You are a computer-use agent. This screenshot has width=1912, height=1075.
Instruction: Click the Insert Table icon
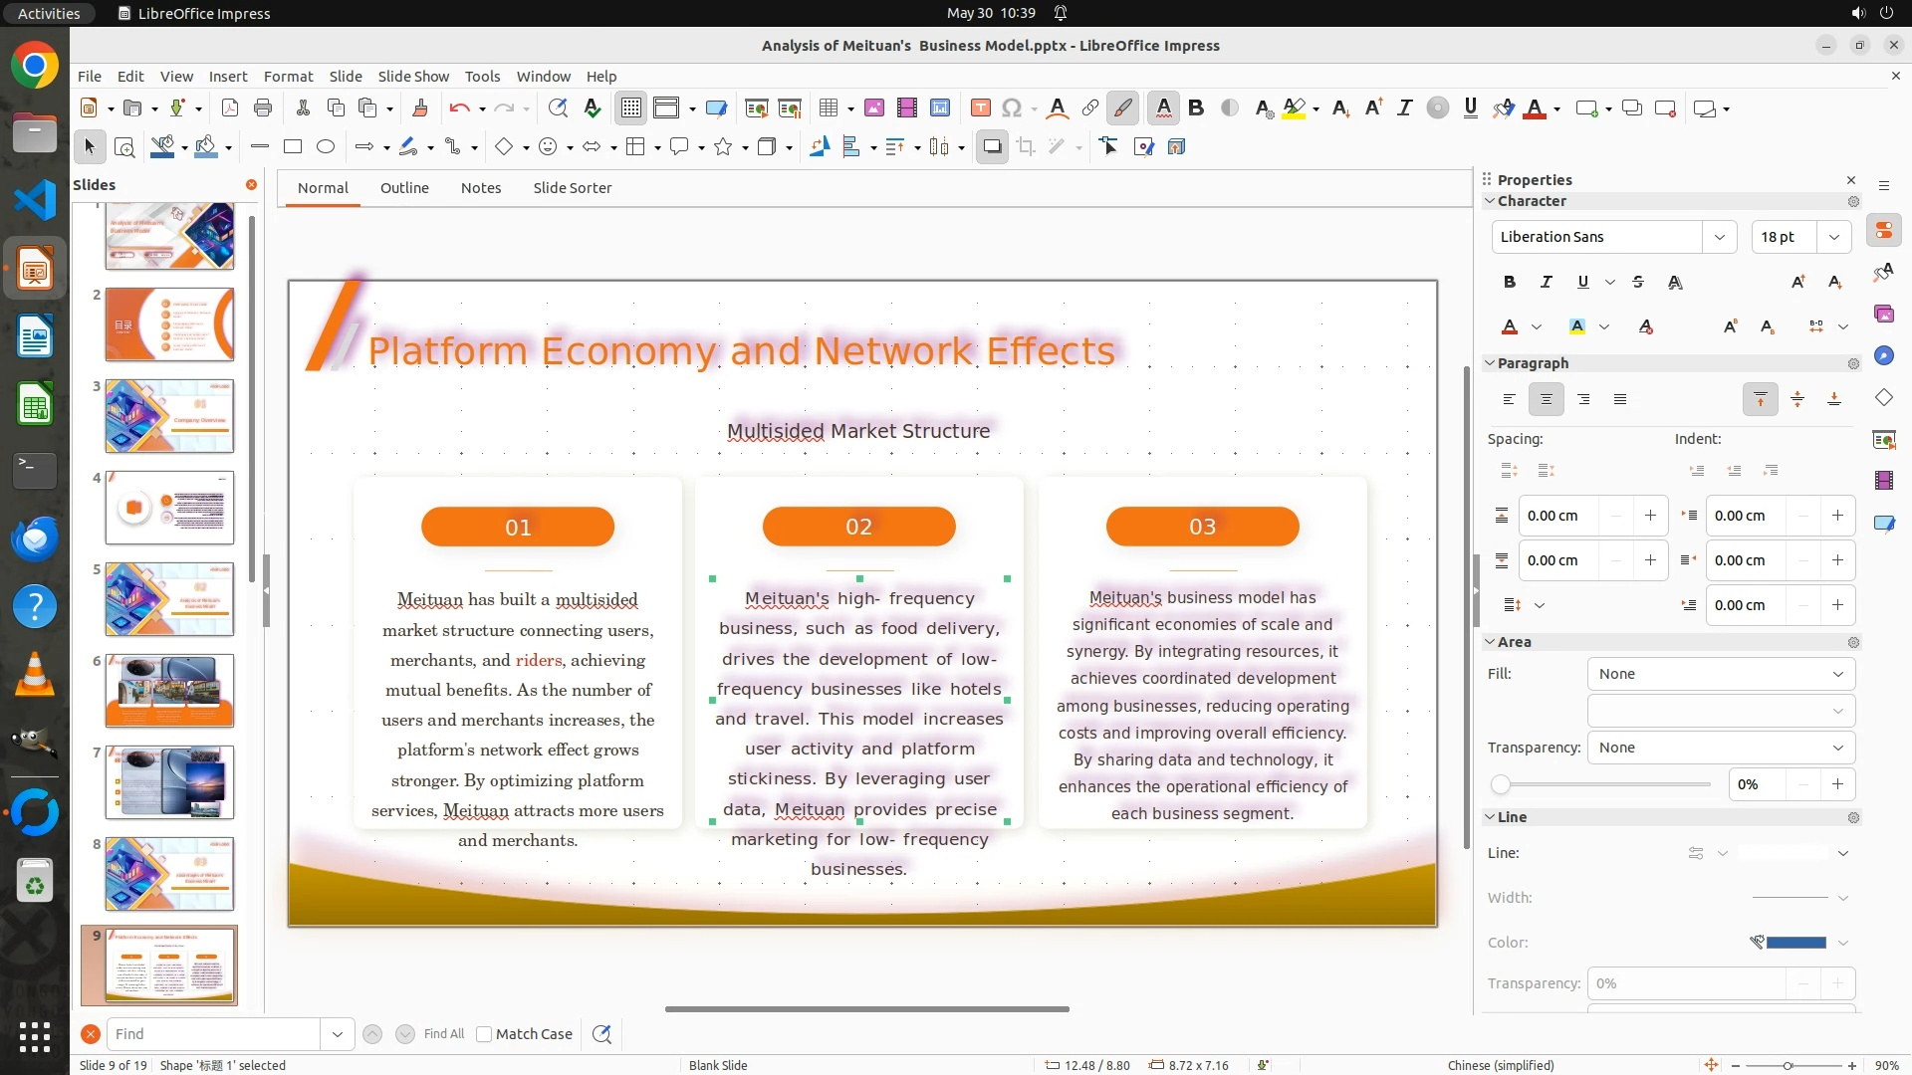(x=828, y=108)
